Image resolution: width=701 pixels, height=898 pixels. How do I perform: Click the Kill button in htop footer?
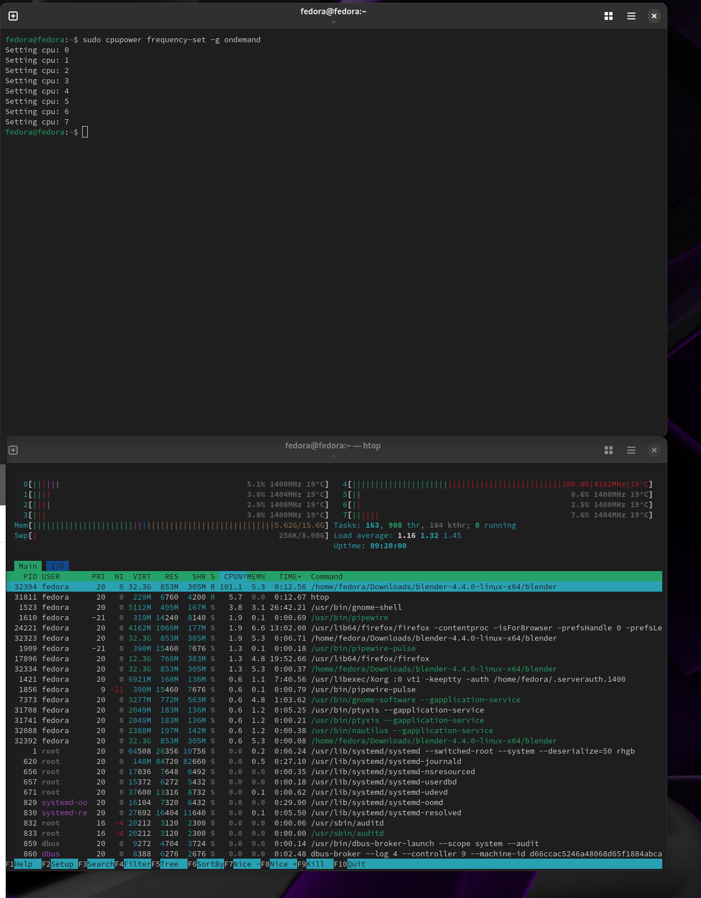tap(315, 864)
